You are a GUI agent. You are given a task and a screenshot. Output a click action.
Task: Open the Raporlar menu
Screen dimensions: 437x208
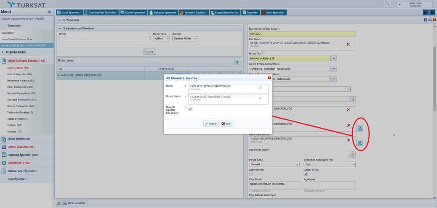pos(250,13)
